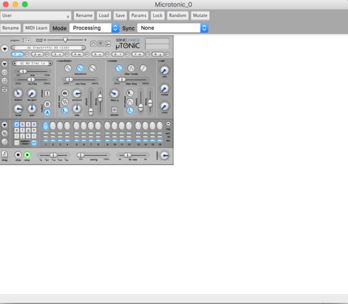The height and width of the screenshot is (304, 348).
Task: Select drum channel 2
Action: [x=38, y=54]
